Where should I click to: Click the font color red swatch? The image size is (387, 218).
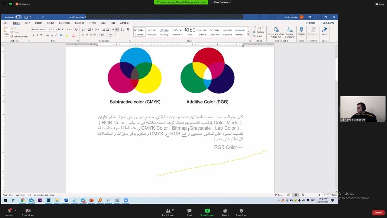click(x=73, y=35)
